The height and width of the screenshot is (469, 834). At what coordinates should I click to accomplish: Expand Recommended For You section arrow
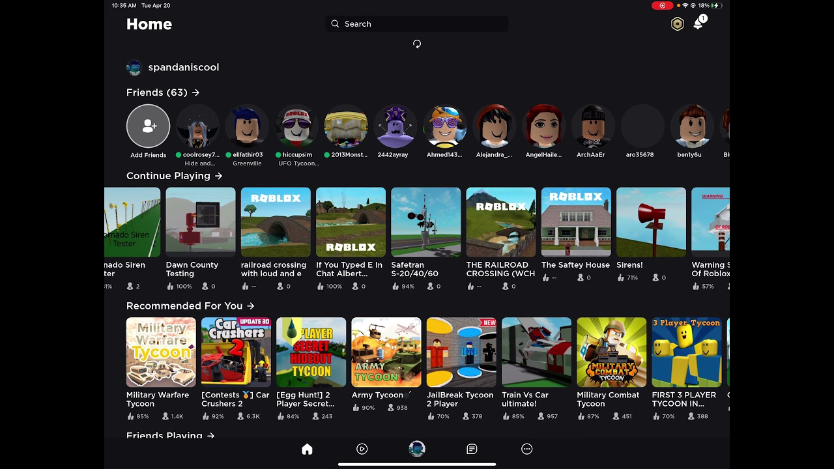(251, 306)
